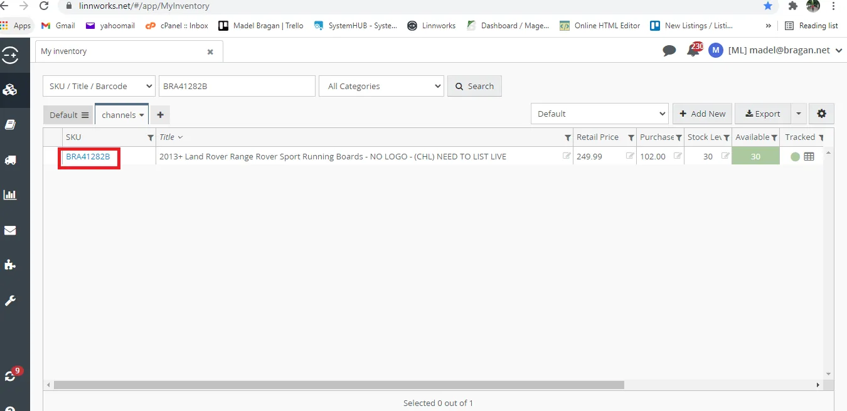This screenshot has width=847, height=411.
Task: Edit the title of BRA41282B row
Action: [x=567, y=156]
